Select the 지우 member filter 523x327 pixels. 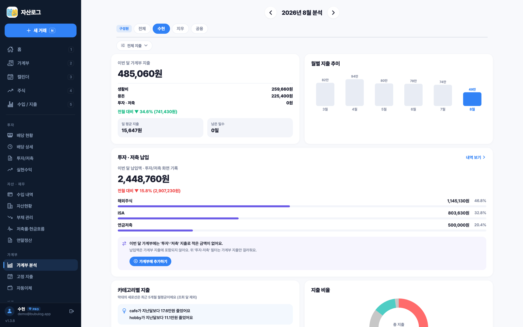pyautogui.click(x=180, y=29)
